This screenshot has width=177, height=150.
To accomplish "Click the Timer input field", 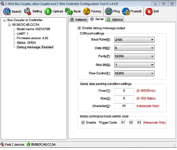I will 124,91.
